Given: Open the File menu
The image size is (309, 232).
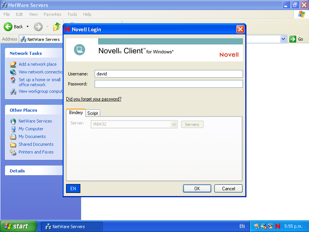Looking at the screenshot, I should pyautogui.click(x=7, y=14).
